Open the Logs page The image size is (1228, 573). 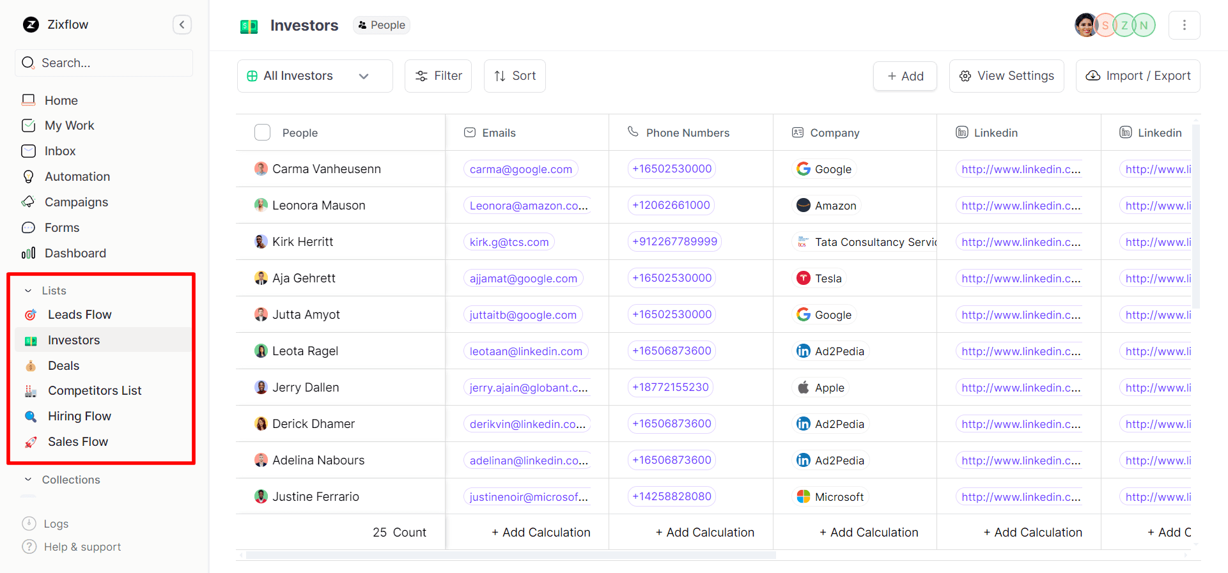click(x=56, y=524)
